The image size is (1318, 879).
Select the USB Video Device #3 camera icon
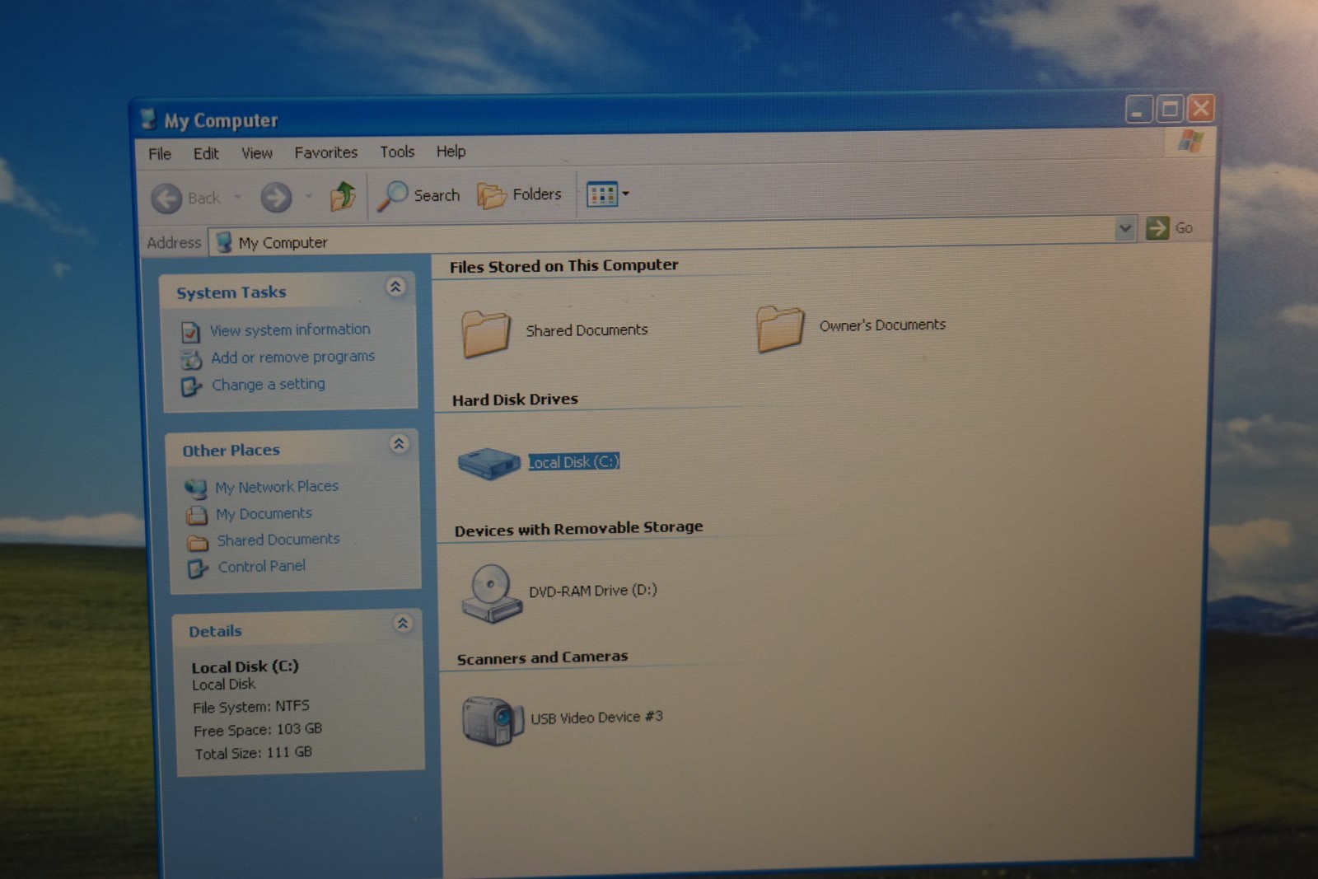493,721
